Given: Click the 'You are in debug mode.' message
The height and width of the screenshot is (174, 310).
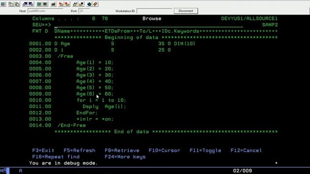Looking at the screenshot, I should (63, 163).
